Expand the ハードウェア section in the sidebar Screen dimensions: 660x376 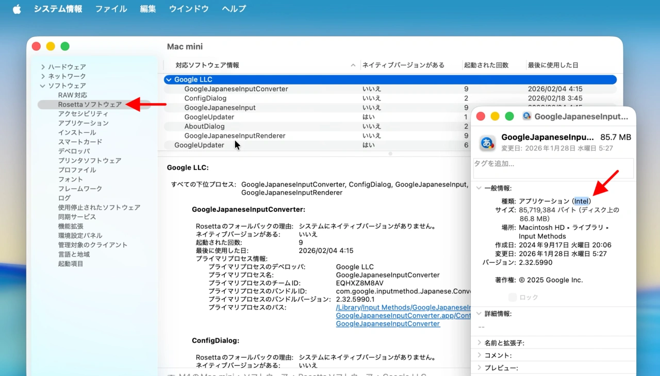[x=43, y=66]
